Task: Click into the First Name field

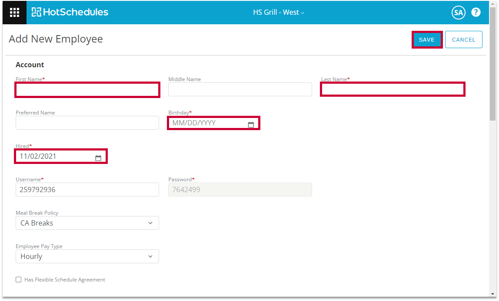Action: coord(87,90)
